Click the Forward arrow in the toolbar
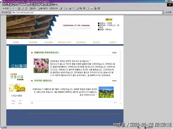 [13, 9]
